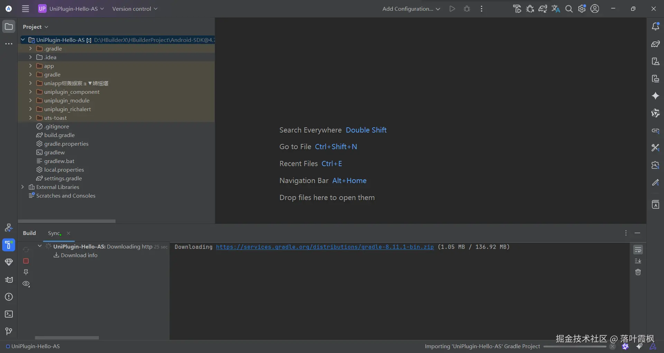Open the Add Configuration dropdown

[x=411, y=9]
